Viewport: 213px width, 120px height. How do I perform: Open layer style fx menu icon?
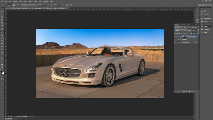coord(181,91)
